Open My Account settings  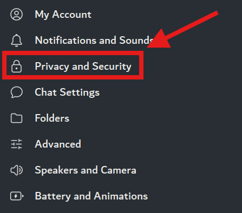63,15
